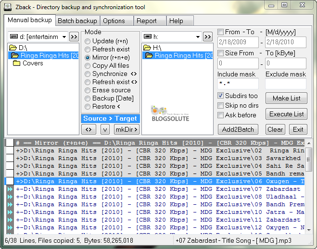Click marker box of 02 Ringa Rin row
The width and height of the screenshot is (317, 249).
point(10,150)
